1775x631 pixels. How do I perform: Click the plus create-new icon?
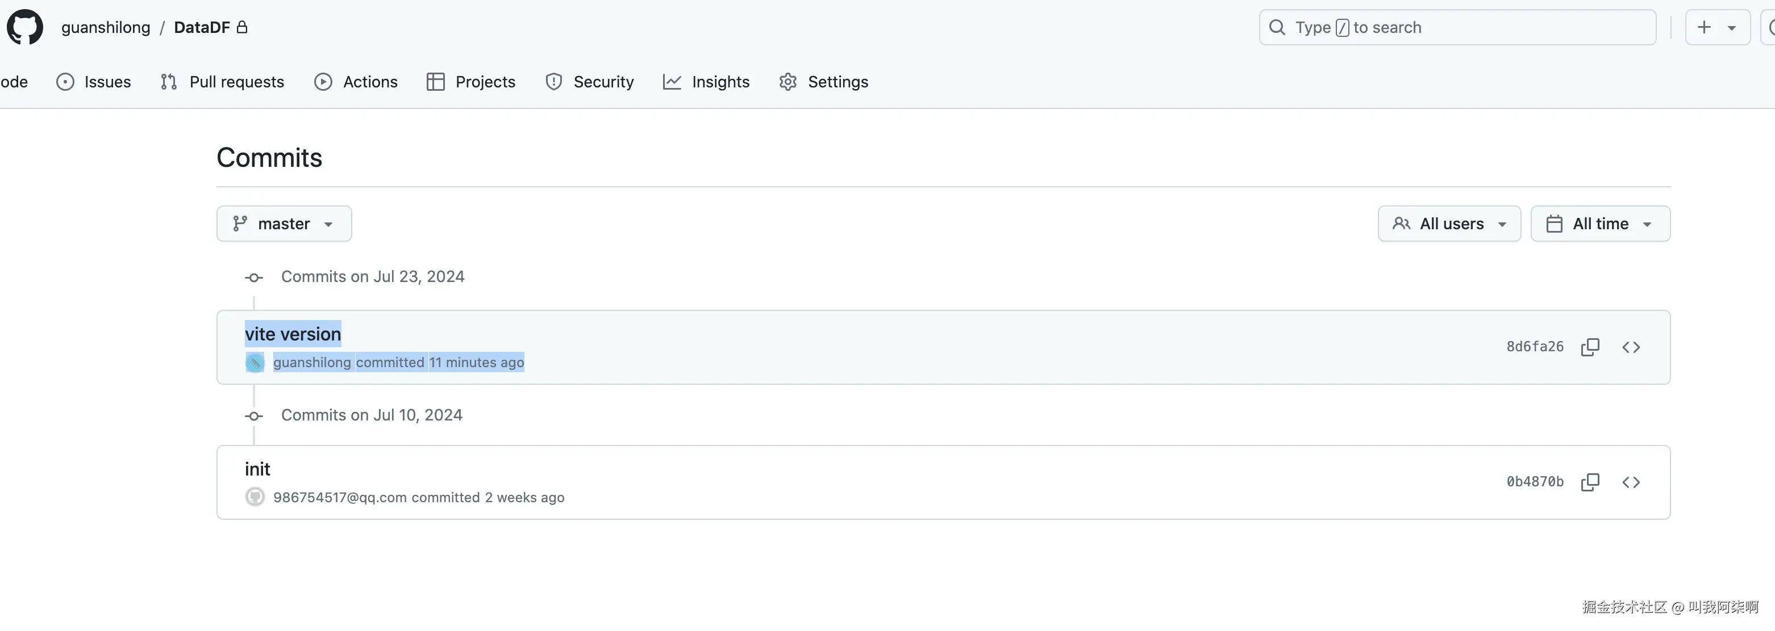click(1704, 28)
